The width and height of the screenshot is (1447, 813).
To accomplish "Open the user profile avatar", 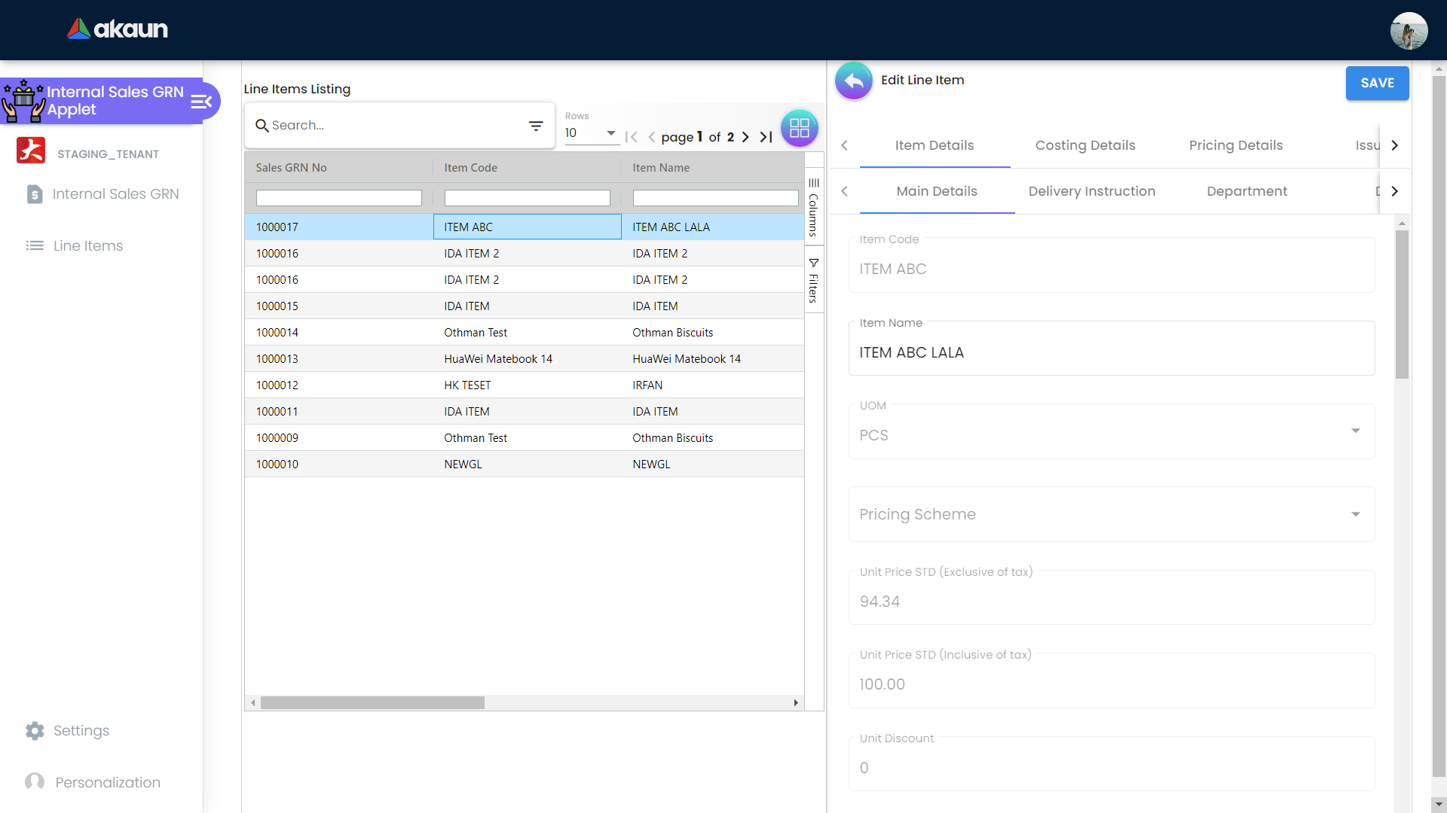I will tap(1408, 31).
